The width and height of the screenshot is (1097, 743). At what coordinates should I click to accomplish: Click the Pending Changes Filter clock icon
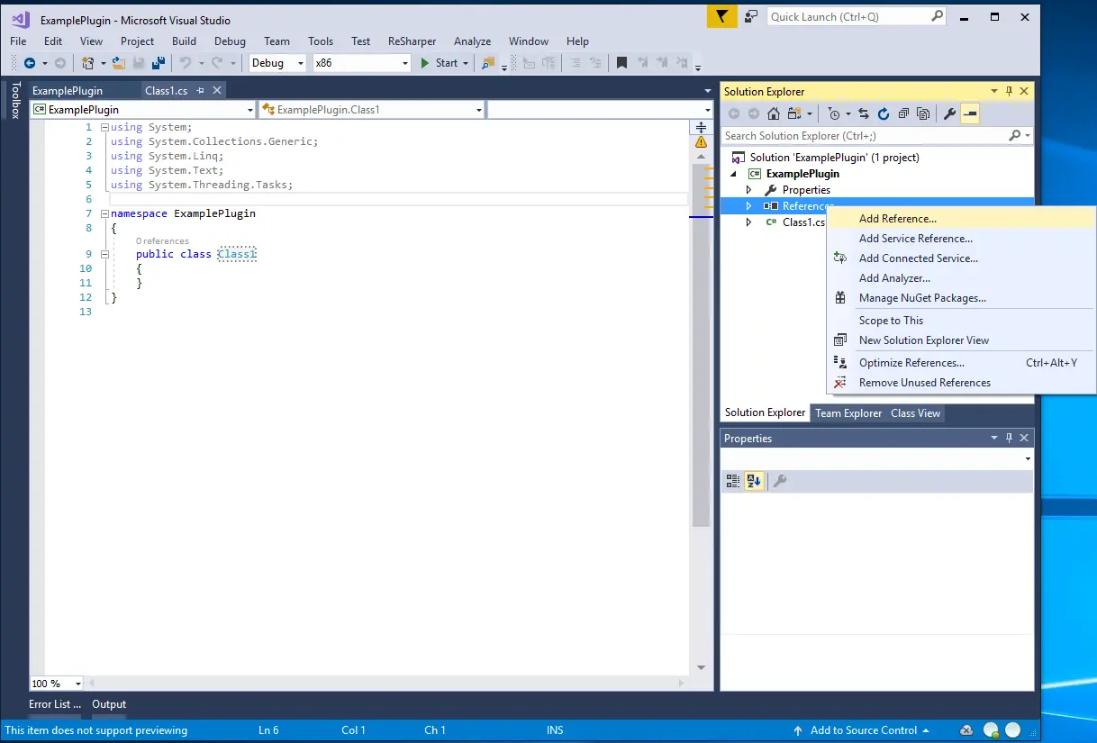(x=835, y=113)
